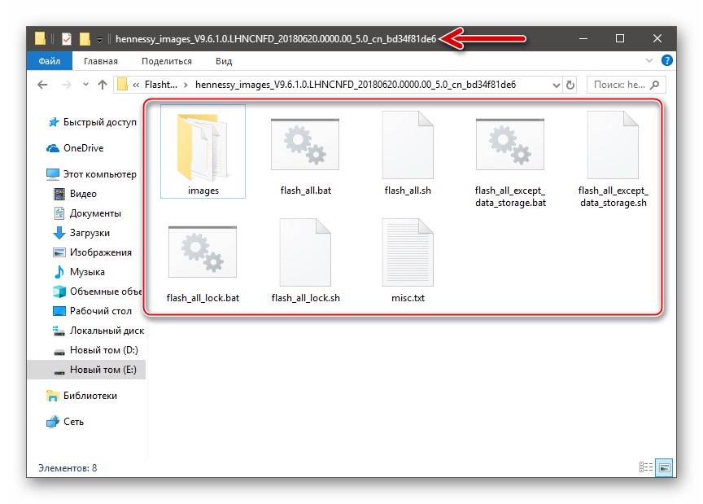Click the Flasht... breadcrumb segment
Image resolution: width=703 pixels, height=504 pixels.
coord(161,85)
